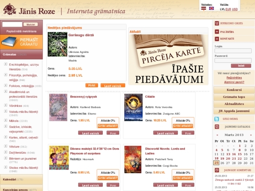Image resolution: width=255 pixels, height=191 pixels.
Task: Open the Citādie book cover thumbnail
Action: pos(133,107)
